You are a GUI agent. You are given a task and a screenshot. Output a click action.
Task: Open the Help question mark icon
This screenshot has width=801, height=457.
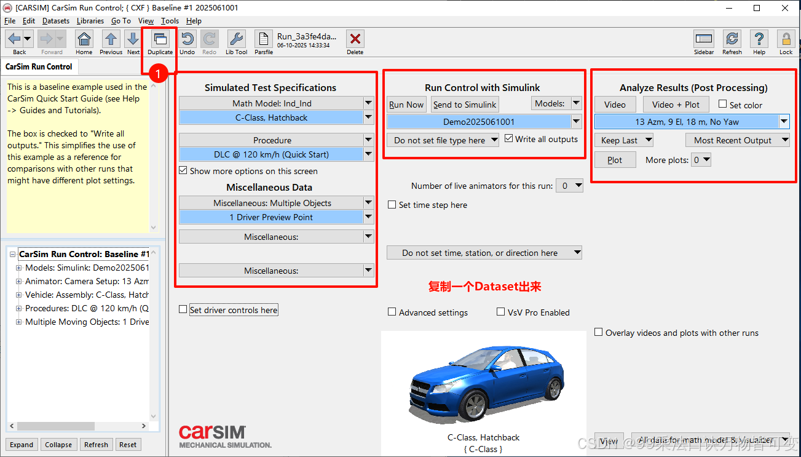(759, 40)
